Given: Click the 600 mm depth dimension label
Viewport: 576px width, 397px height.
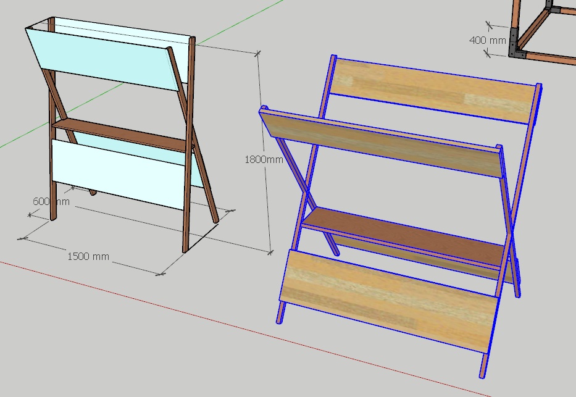Looking at the screenshot, I should pyautogui.click(x=51, y=201).
